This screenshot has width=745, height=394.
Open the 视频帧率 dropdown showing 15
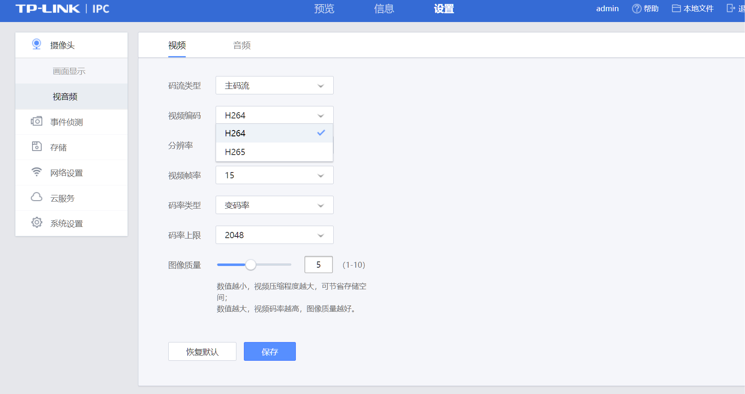pyautogui.click(x=275, y=175)
